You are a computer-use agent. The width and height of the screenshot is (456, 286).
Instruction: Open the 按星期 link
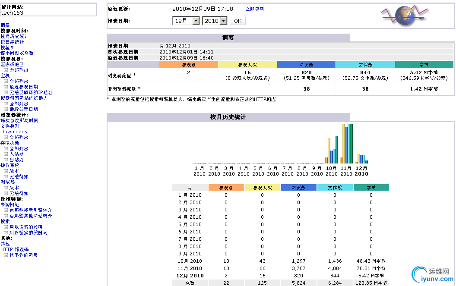[x=8, y=47]
